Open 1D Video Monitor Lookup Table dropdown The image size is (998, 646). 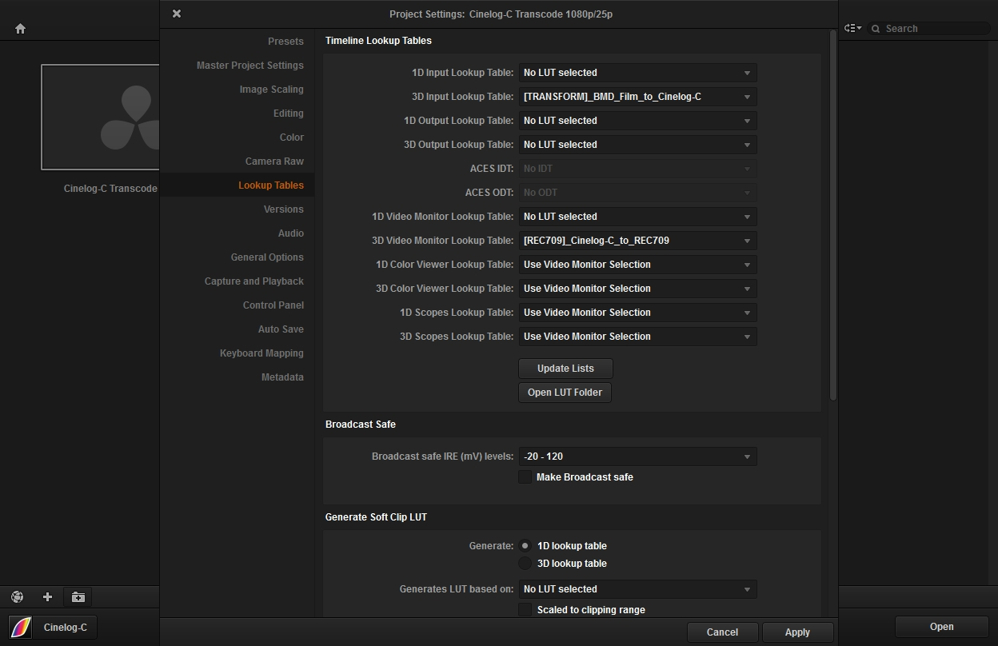point(637,217)
